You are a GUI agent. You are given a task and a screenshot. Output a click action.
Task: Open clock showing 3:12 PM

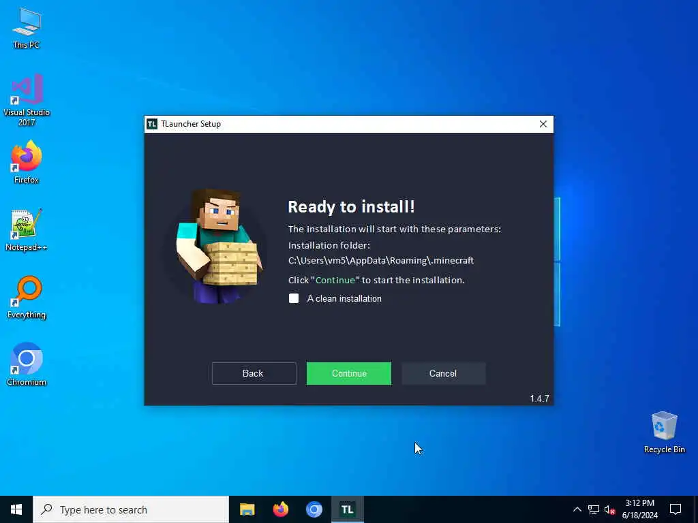point(639,509)
